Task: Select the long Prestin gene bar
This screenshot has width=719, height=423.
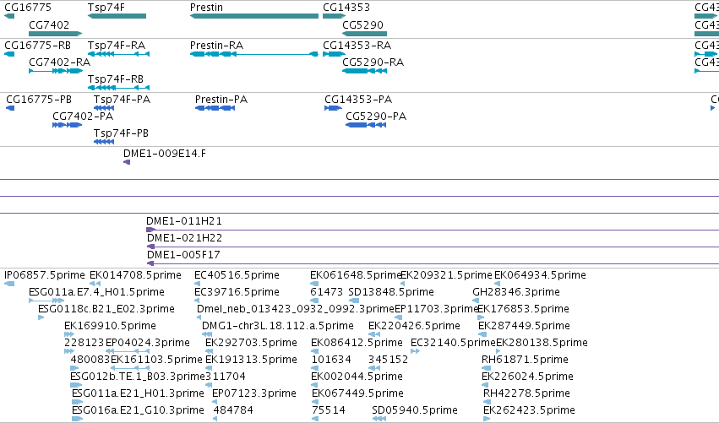Action: click(x=254, y=16)
